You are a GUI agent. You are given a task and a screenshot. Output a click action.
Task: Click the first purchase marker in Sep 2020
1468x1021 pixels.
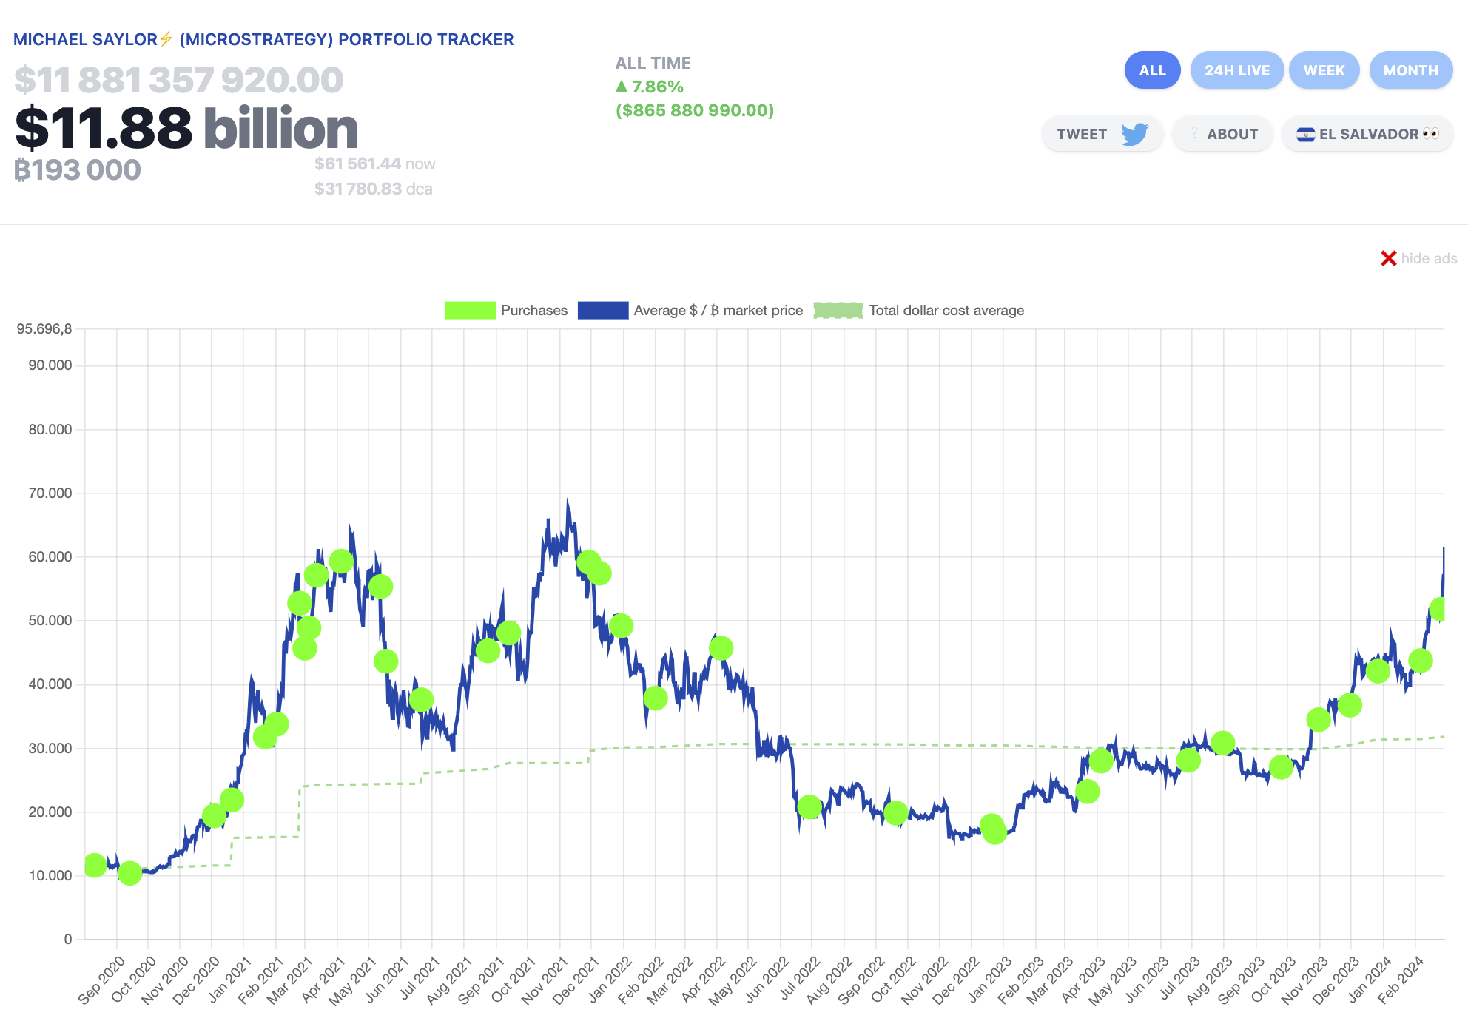tap(94, 864)
